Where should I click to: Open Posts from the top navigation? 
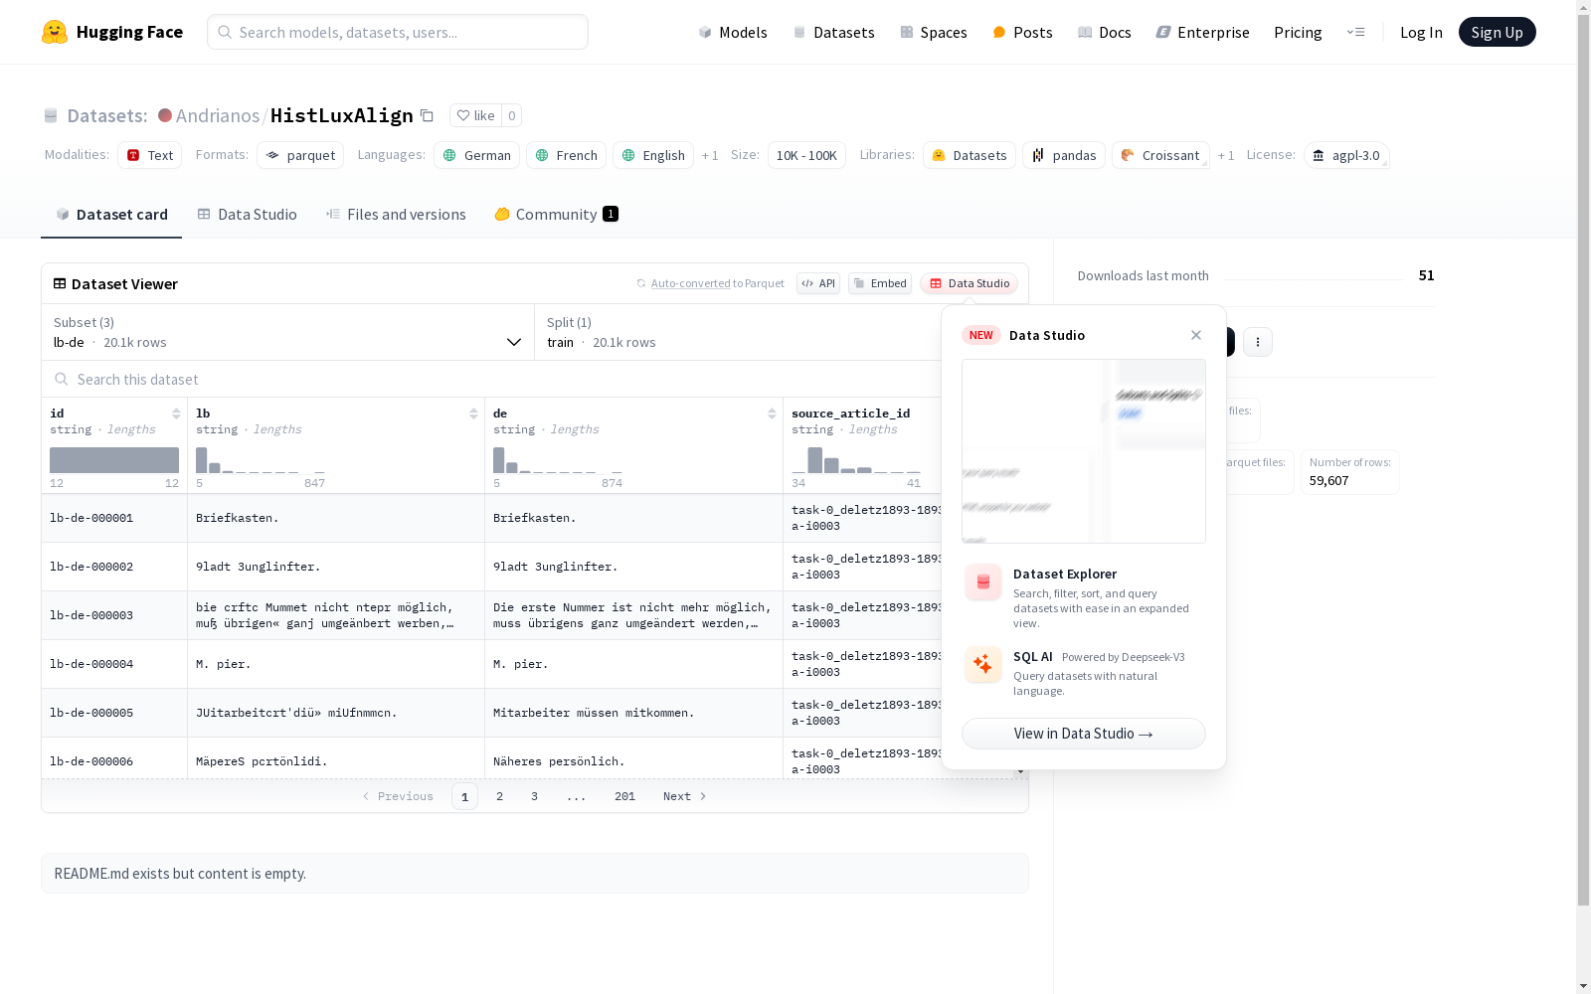[x=1022, y=32]
